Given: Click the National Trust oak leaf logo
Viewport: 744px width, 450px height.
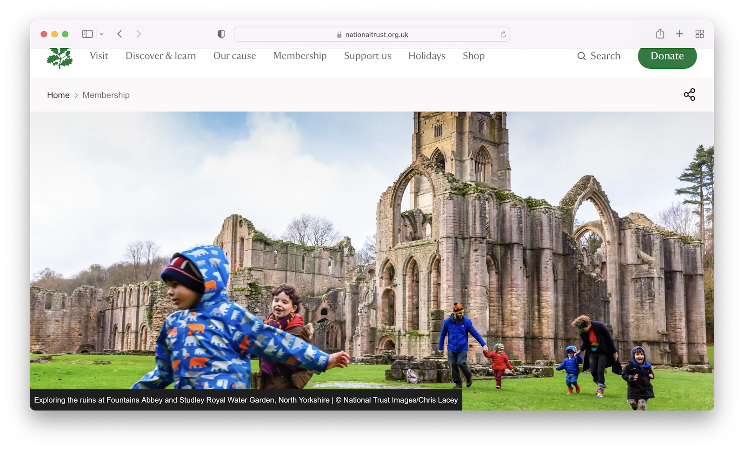Looking at the screenshot, I should pos(60,58).
